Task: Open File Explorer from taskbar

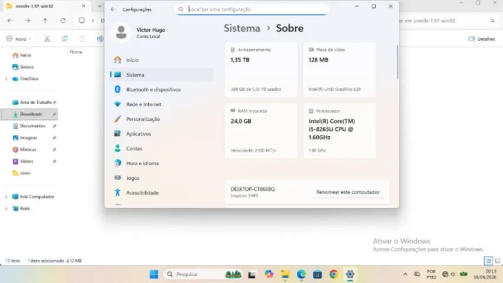Action: pyautogui.click(x=285, y=274)
